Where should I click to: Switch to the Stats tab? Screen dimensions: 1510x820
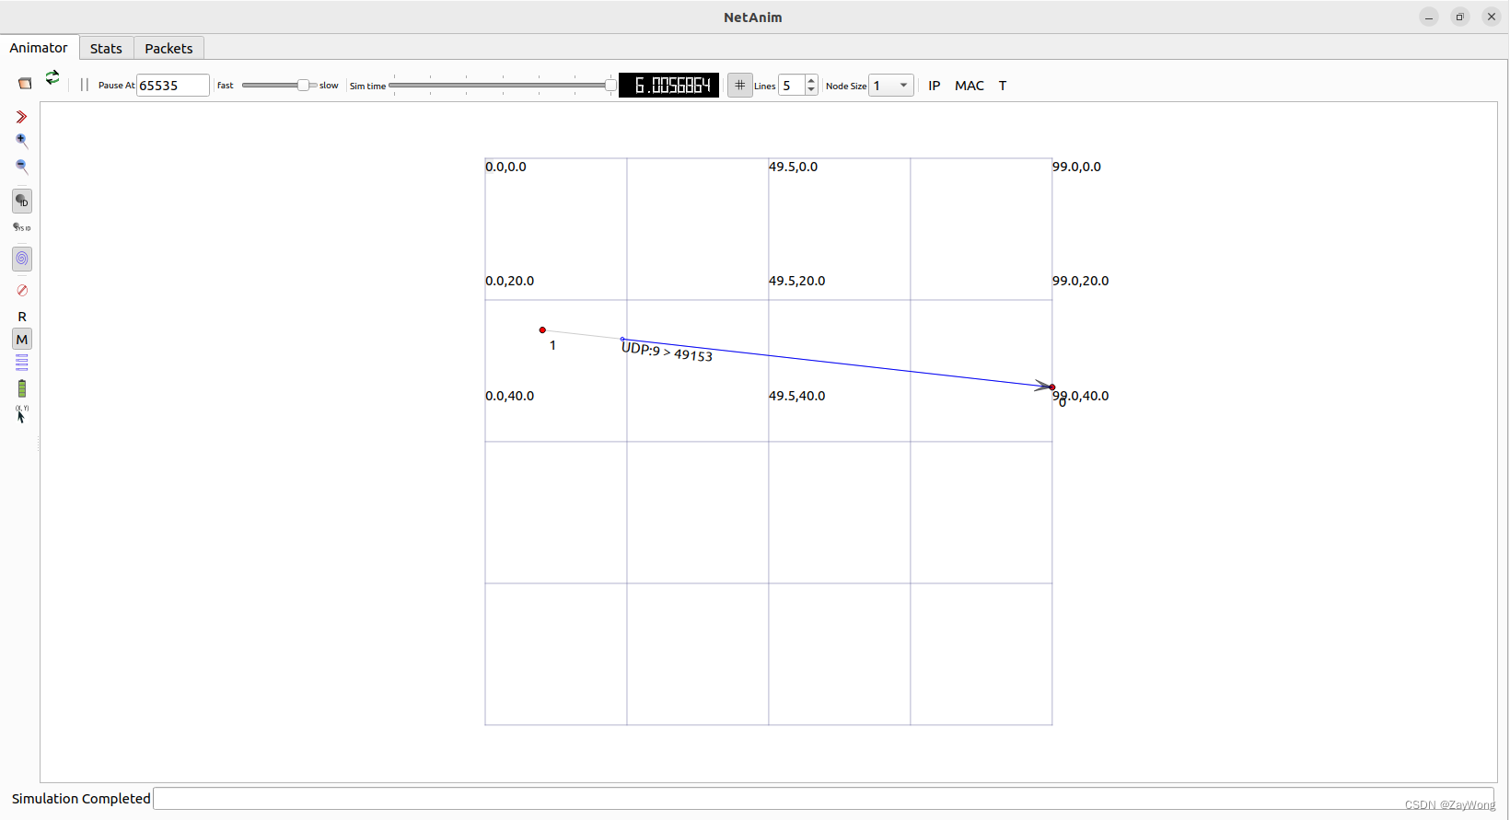point(106,49)
